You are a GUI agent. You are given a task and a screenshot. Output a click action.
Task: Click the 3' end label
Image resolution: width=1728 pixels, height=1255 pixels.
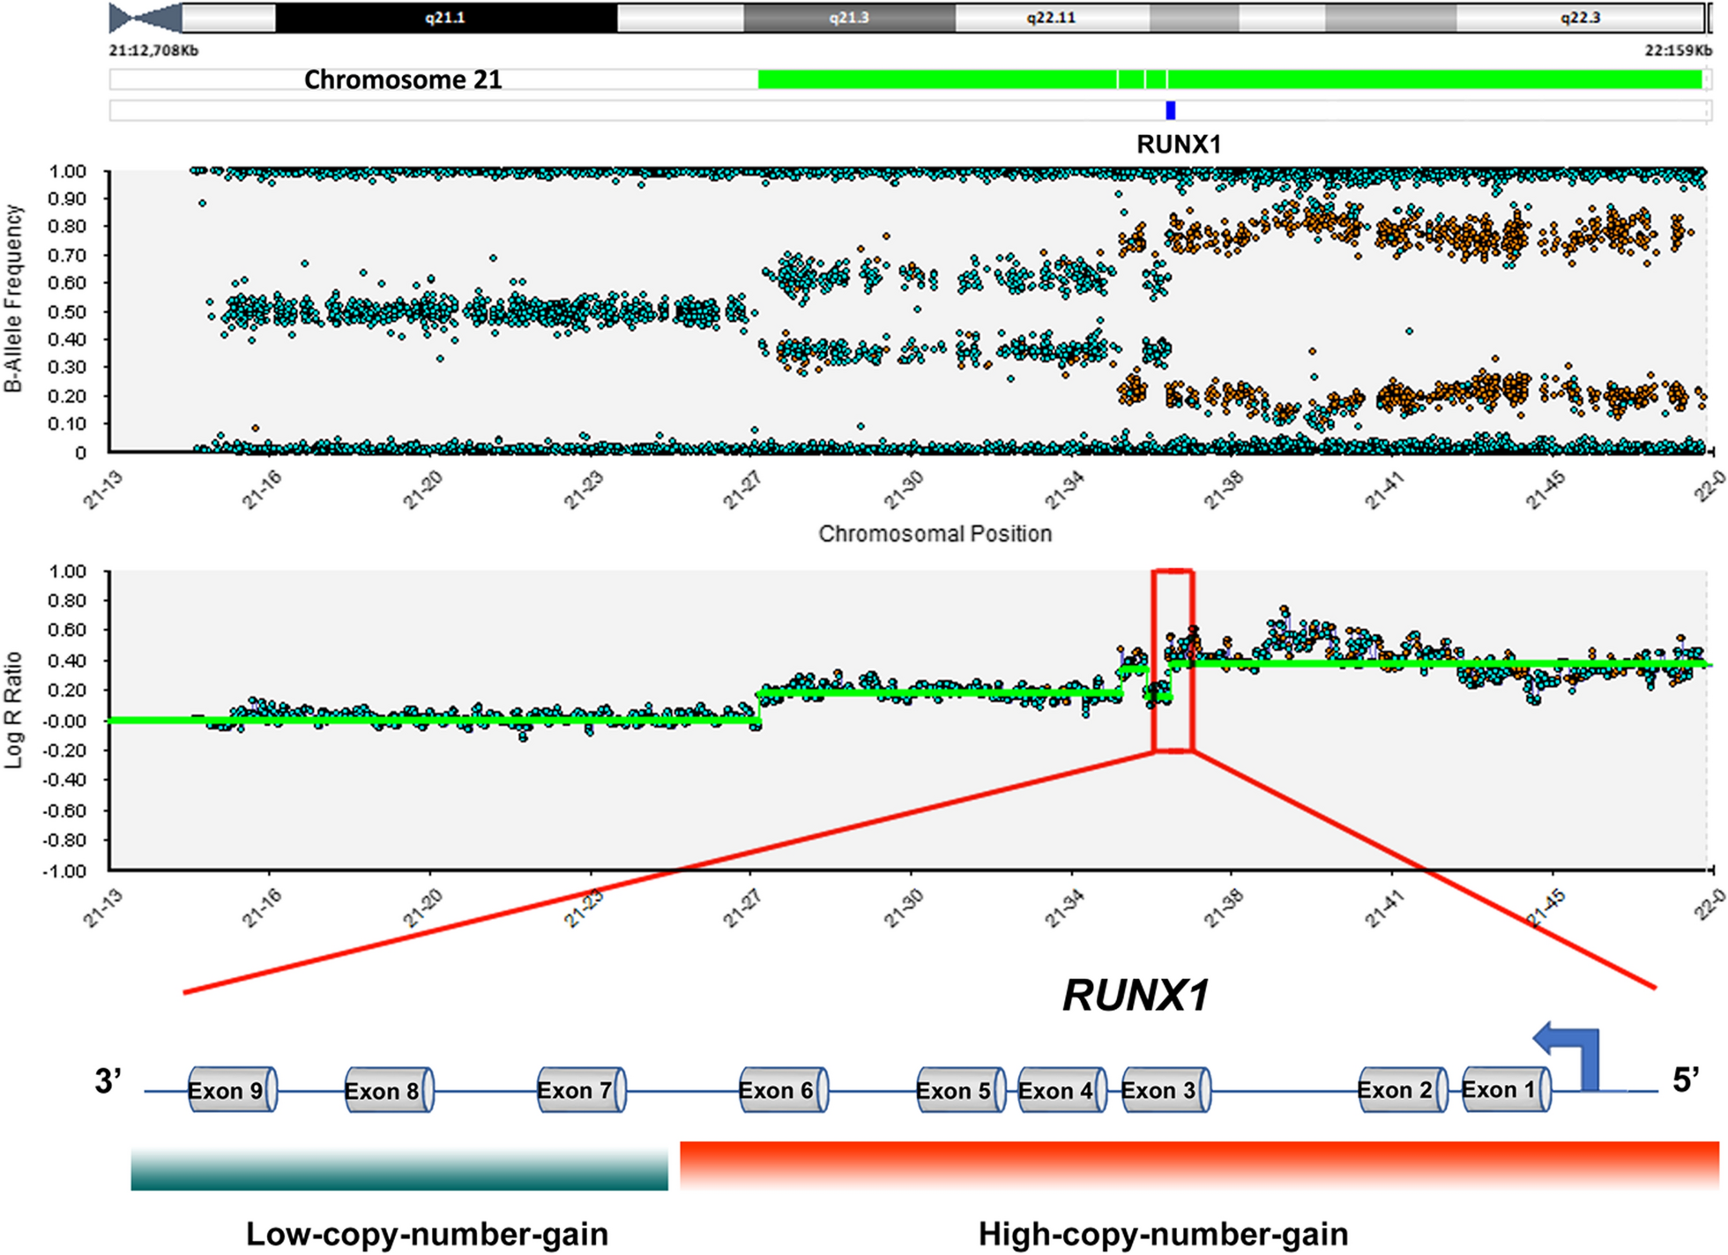click(108, 1080)
